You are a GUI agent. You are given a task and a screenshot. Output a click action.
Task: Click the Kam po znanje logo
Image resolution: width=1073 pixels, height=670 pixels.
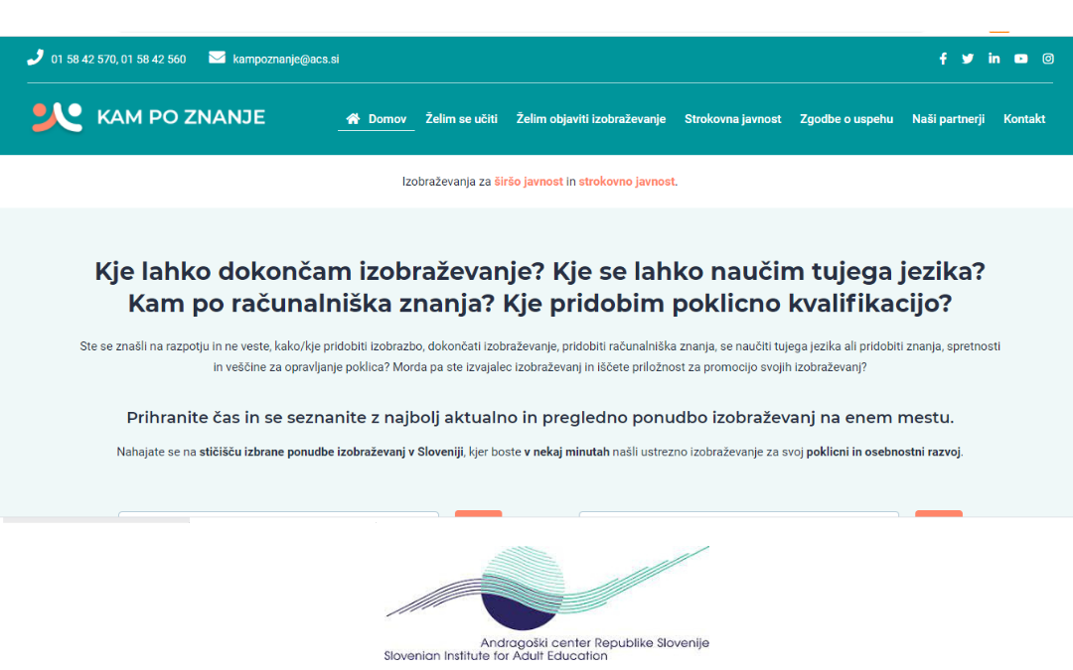pyautogui.click(x=148, y=117)
